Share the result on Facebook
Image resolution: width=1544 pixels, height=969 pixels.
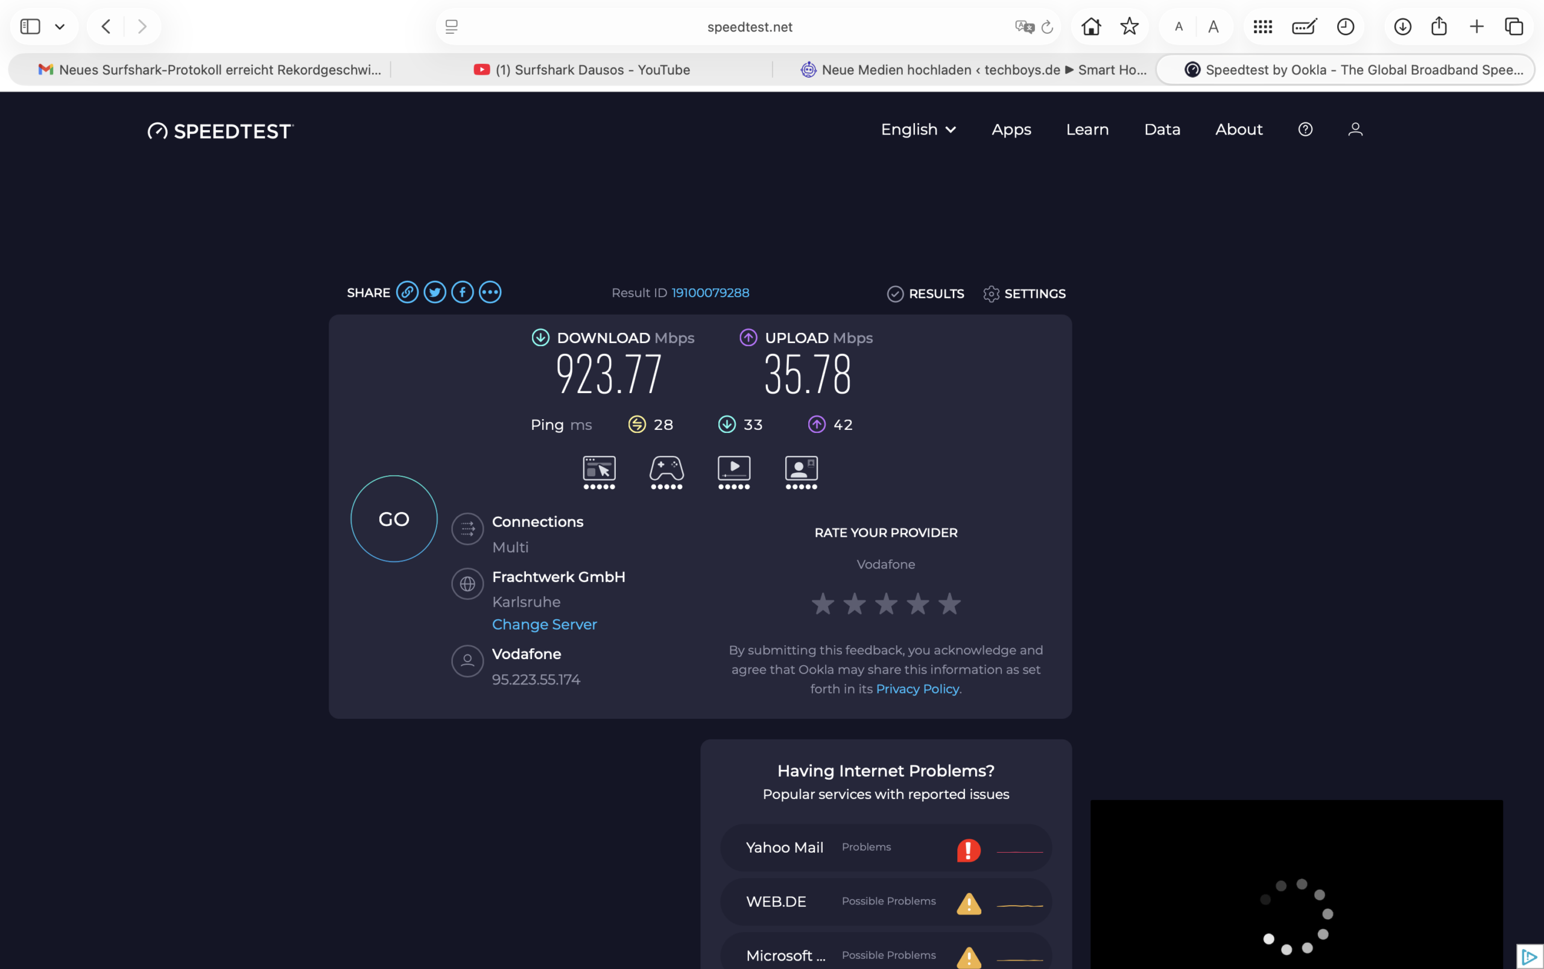(462, 292)
